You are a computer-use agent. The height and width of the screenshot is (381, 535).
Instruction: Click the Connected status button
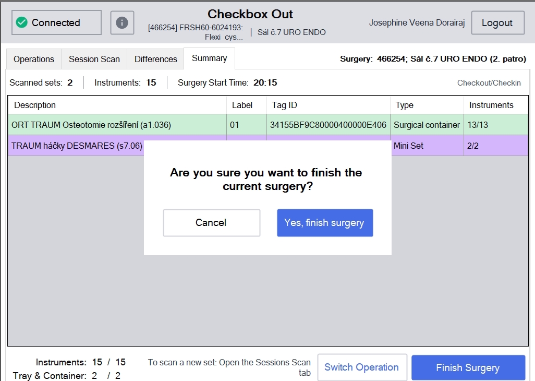point(56,22)
